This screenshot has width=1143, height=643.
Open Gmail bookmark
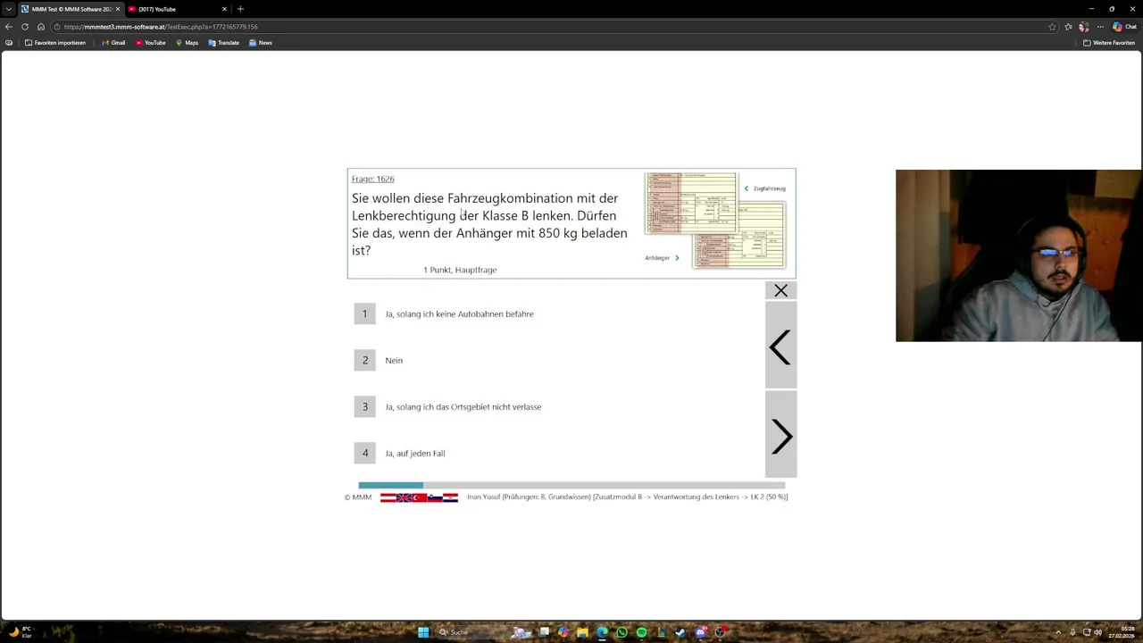[113, 43]
